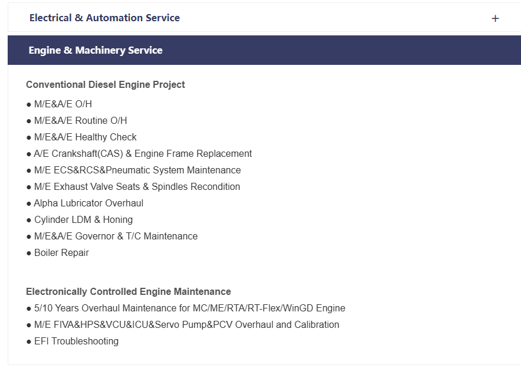Choose the EFI Troubleshooting item

(x=76, y=341)
